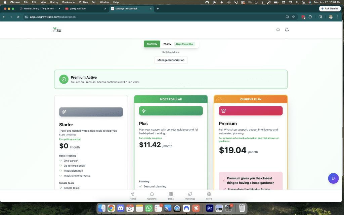Image resolution: width=344 pixels, height=215 pixels.
Task: Click the lightning bolt icon on the Plus card
Action: click(144, 111)
